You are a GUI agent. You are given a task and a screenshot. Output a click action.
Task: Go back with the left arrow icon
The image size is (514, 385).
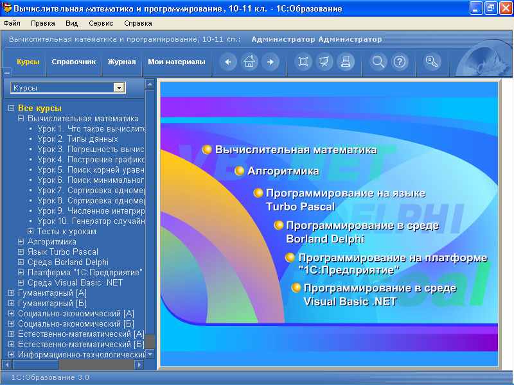pos(228,62)
